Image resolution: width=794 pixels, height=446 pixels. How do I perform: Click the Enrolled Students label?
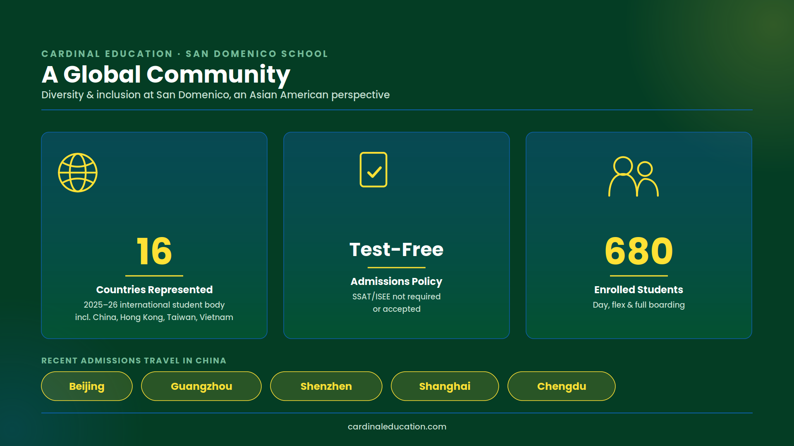(x=639, y=289)
